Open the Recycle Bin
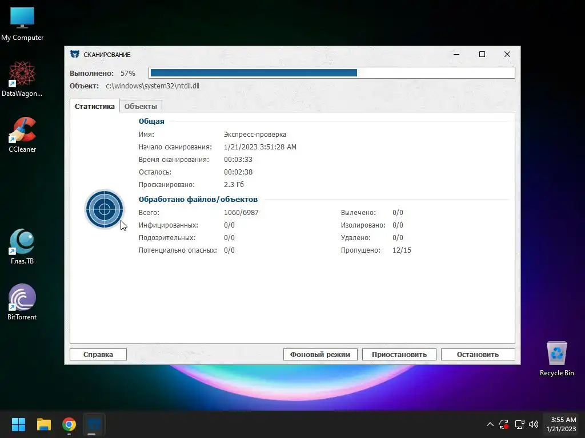585x438 pixels. (x=556, y=358)
